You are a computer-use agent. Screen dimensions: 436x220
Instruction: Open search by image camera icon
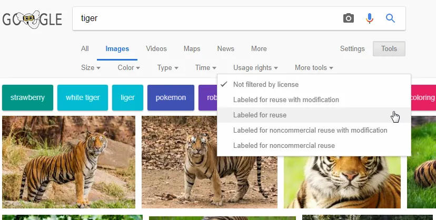[x=349, y=18]
